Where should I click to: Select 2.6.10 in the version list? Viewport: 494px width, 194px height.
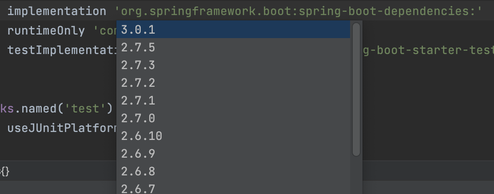tap(142, 136)
